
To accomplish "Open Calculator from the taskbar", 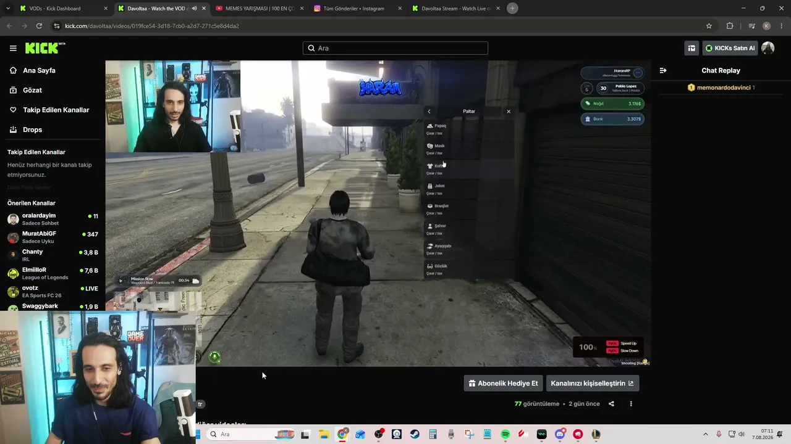I will point(433,434).
